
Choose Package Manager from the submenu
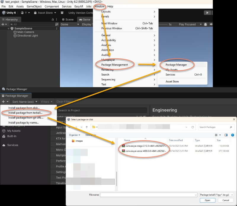176,65
